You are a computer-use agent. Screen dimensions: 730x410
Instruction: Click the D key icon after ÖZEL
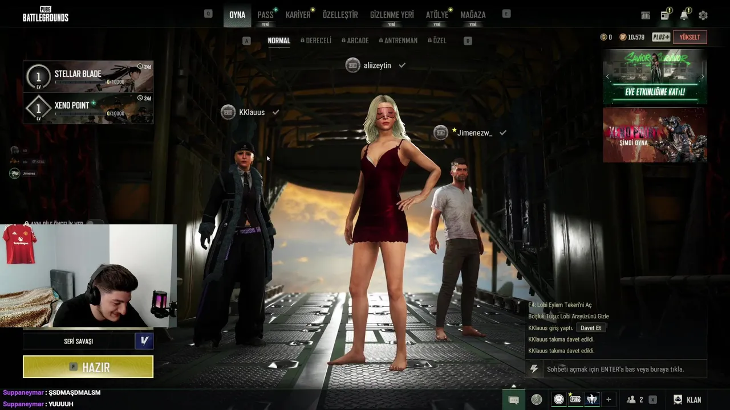[468, 40]
